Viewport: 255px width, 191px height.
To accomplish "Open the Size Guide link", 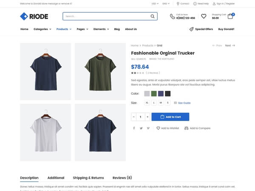I will [182, 103].
